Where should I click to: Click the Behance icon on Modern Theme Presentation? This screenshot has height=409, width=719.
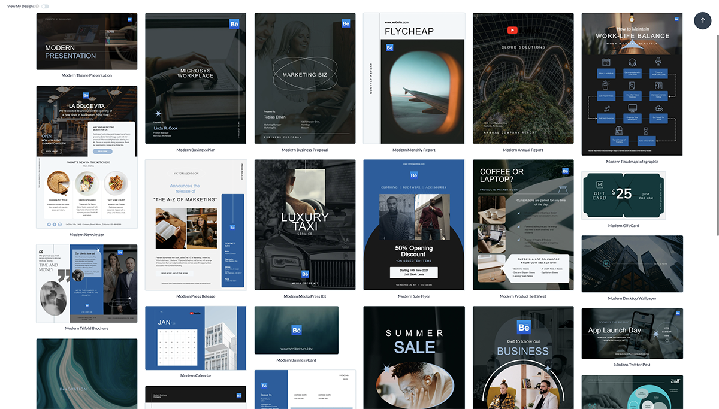pos(130,19)
